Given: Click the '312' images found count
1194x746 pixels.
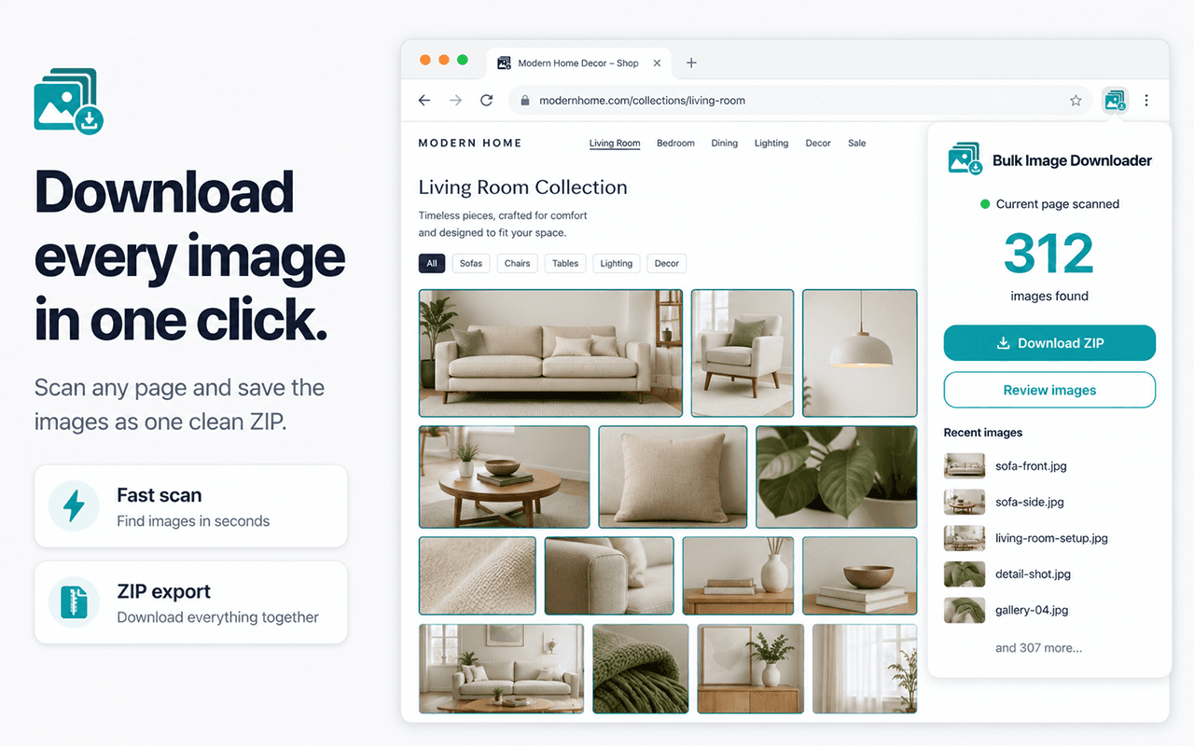Looking at the screenshot, I should 1049,253.
